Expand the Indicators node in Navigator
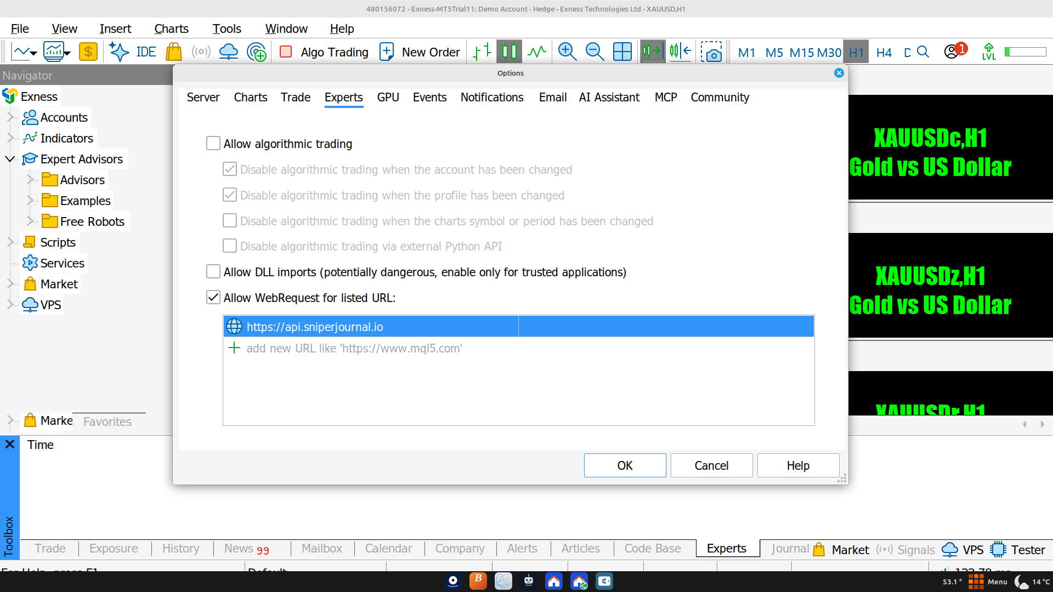Image resolution: width=1053 pixels, height=592 pixels. tap(10, 138)
